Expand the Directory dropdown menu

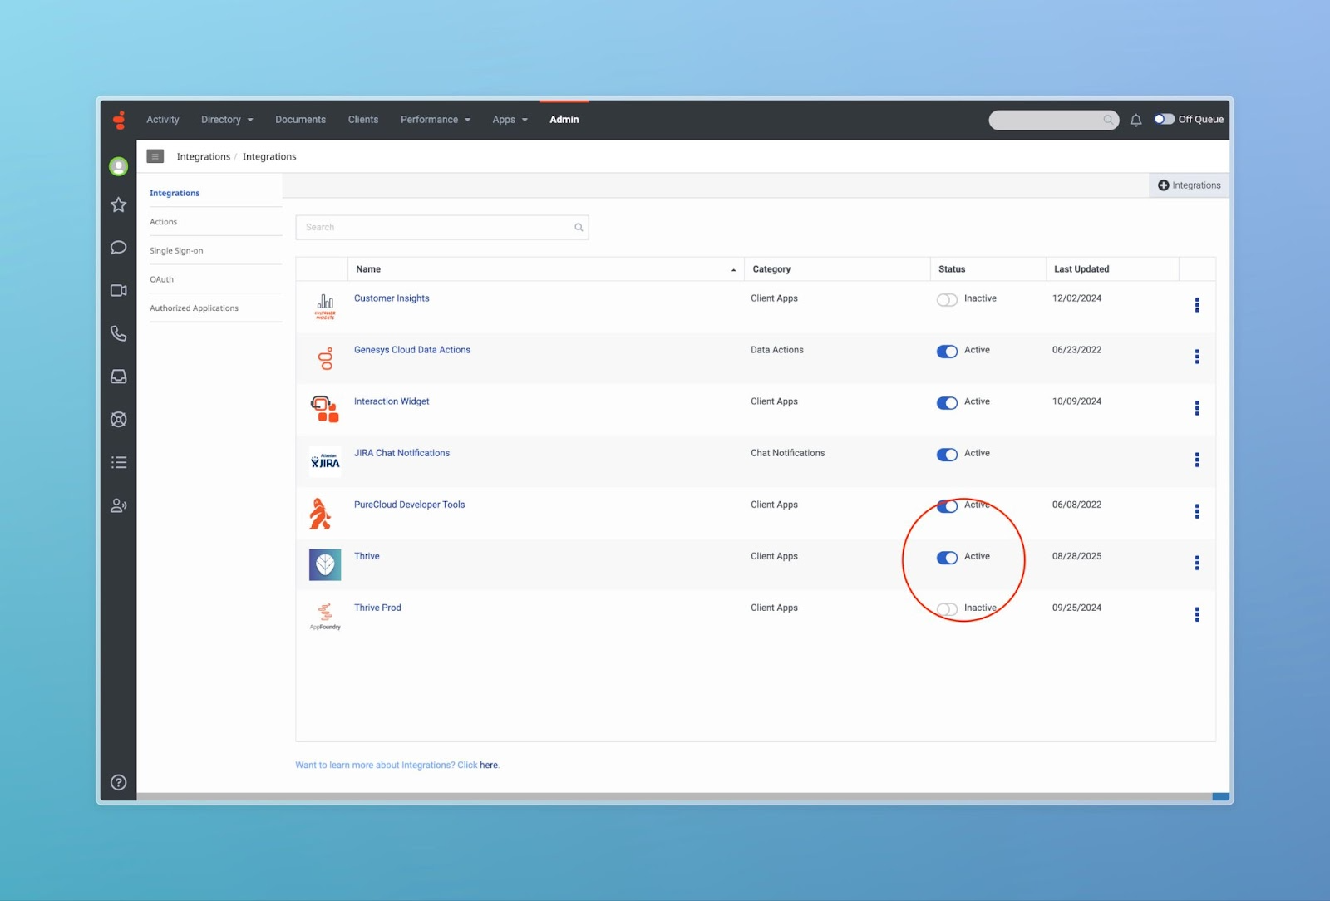[x=227, y=120]
